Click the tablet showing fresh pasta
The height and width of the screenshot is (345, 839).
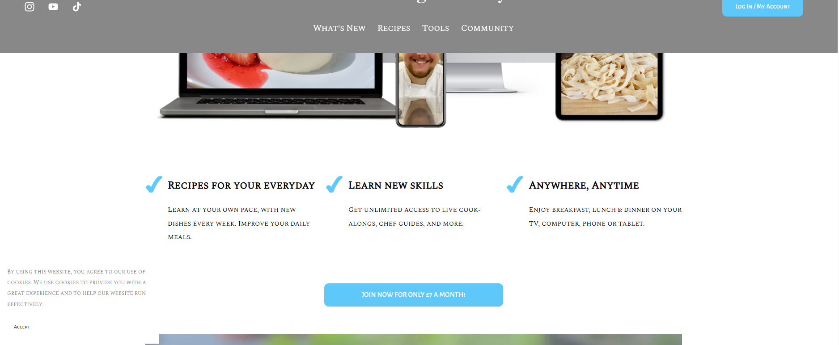pyautogui.click(x=609, y=86)
